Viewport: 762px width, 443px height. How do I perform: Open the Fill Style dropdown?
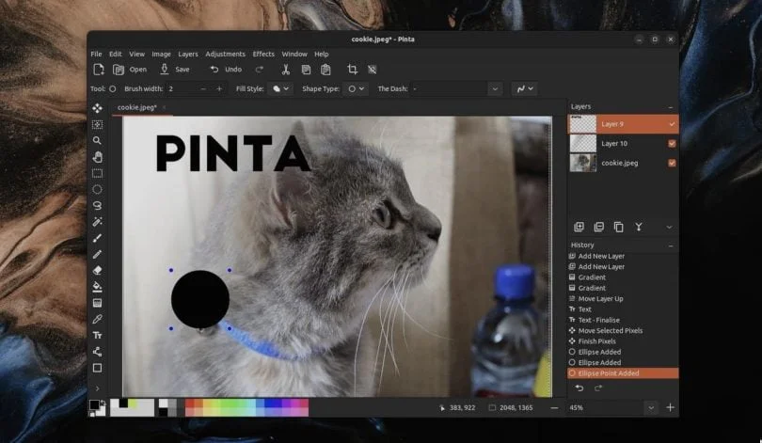(x=280, y=89)
